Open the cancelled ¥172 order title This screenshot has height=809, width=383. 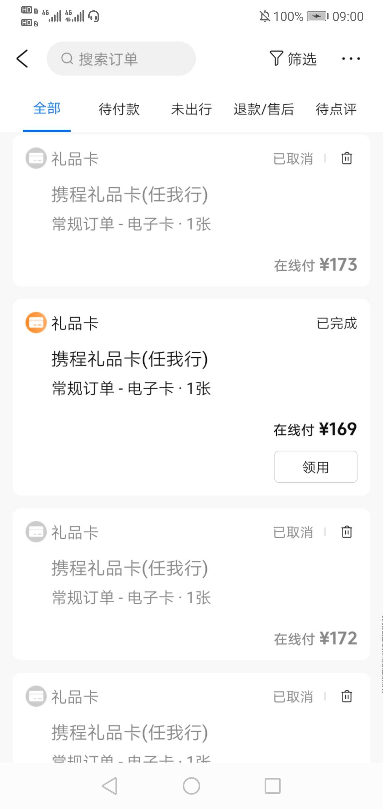coord(130,568)
